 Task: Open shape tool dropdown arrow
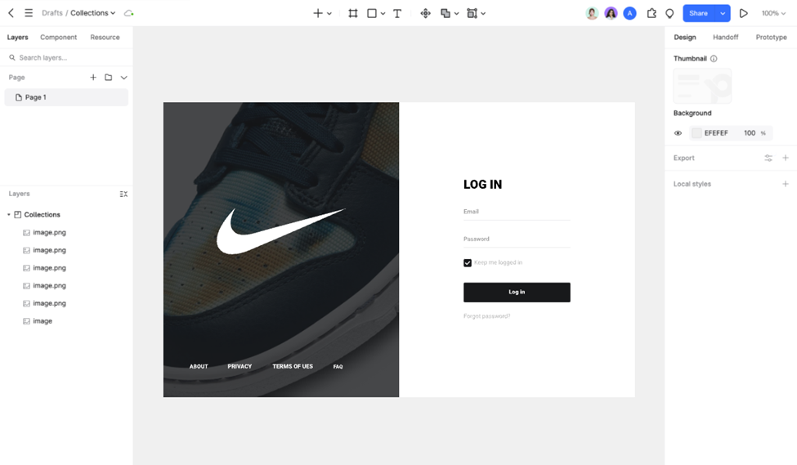pyautogui.click(x=383, y=14)
